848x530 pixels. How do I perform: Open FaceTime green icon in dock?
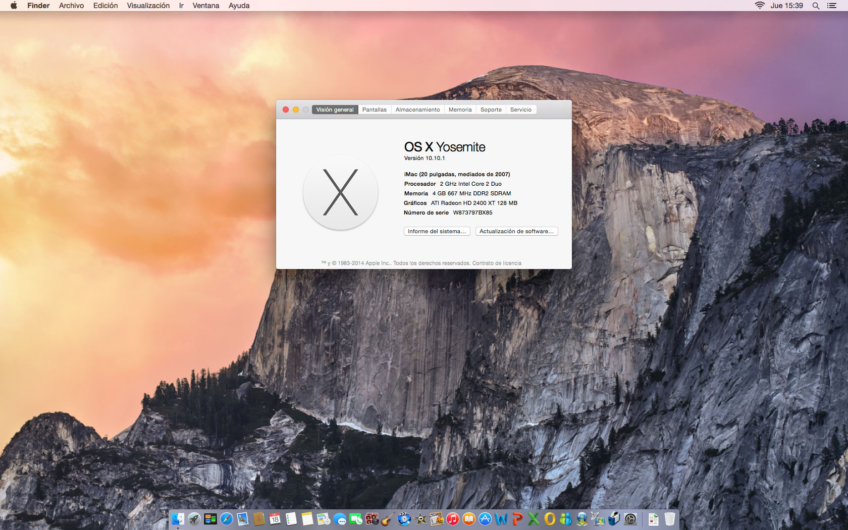coord(356,519)
